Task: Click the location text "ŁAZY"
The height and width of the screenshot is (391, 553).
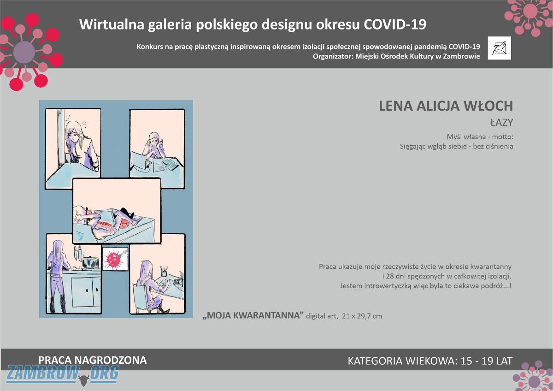Action: [501, 123]
